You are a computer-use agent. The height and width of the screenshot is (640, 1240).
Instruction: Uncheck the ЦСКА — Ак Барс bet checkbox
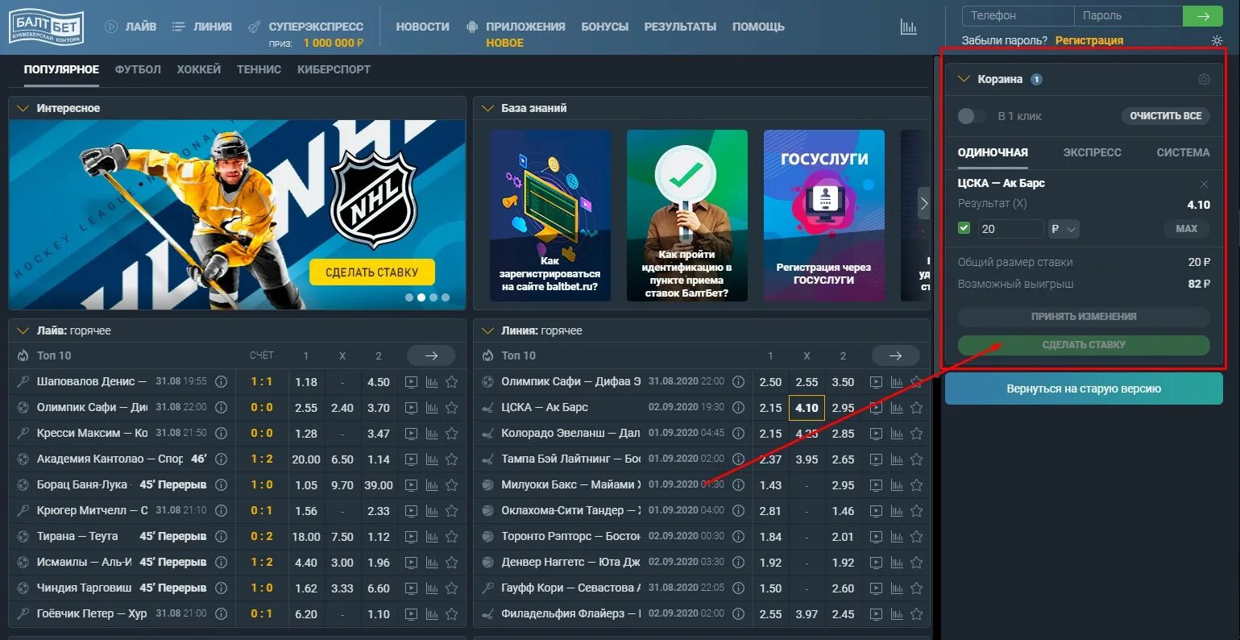[x=964, y=229]
